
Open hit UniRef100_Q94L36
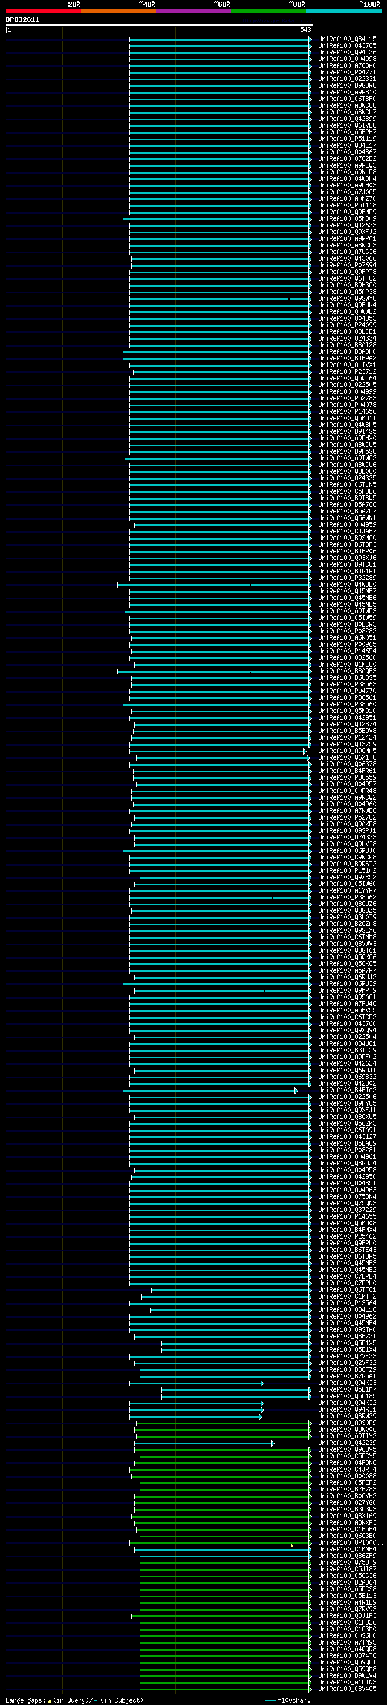(347, 52)
